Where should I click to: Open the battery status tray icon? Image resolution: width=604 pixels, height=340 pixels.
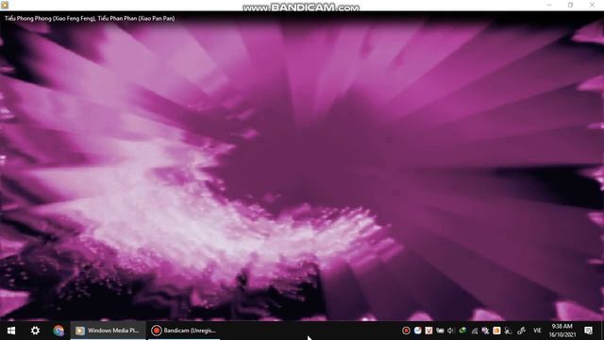[x=440, y=331]
